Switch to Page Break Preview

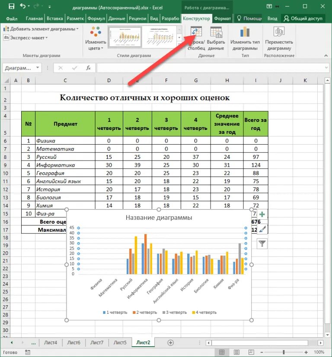[x=251, y=352]
